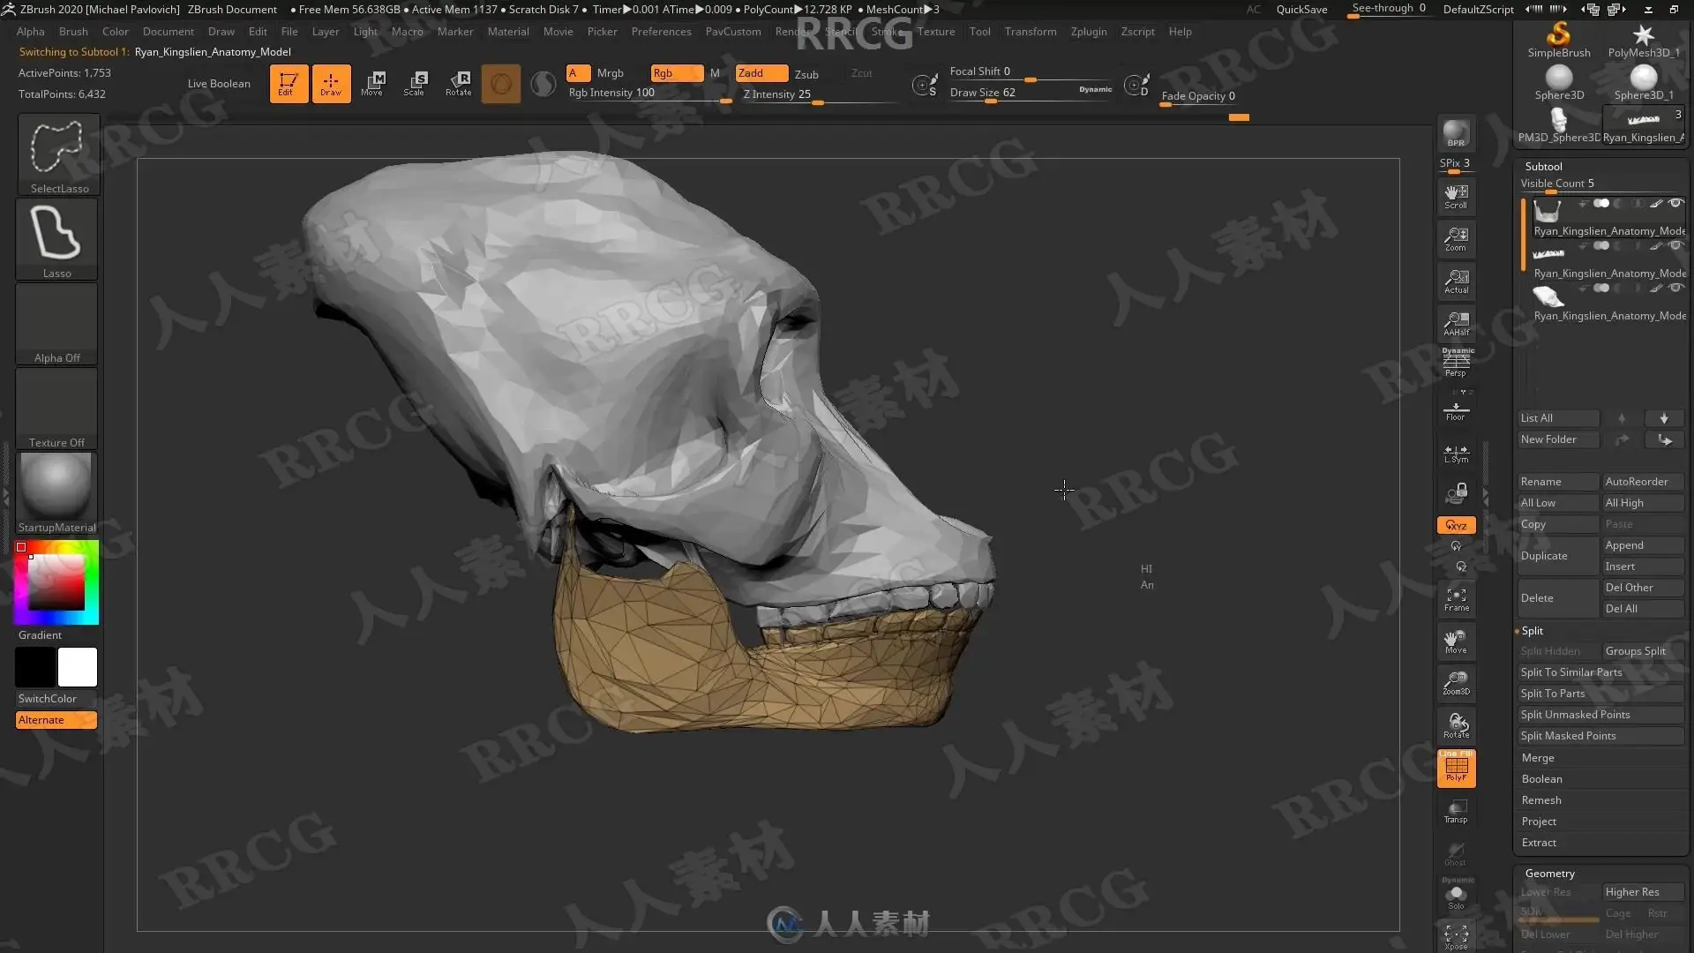Activate the Move gizmo tool
The height and width of the screenshot is (953, 1694).
(x=372, y=83)
